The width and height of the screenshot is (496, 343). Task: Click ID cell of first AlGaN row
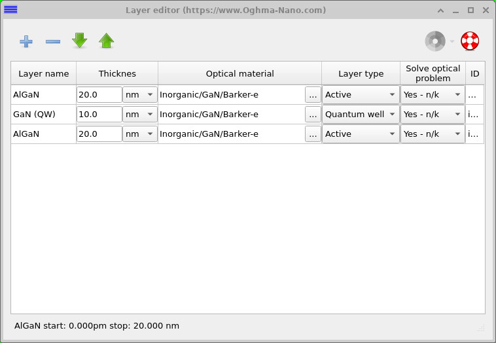[x=475, y=95]
